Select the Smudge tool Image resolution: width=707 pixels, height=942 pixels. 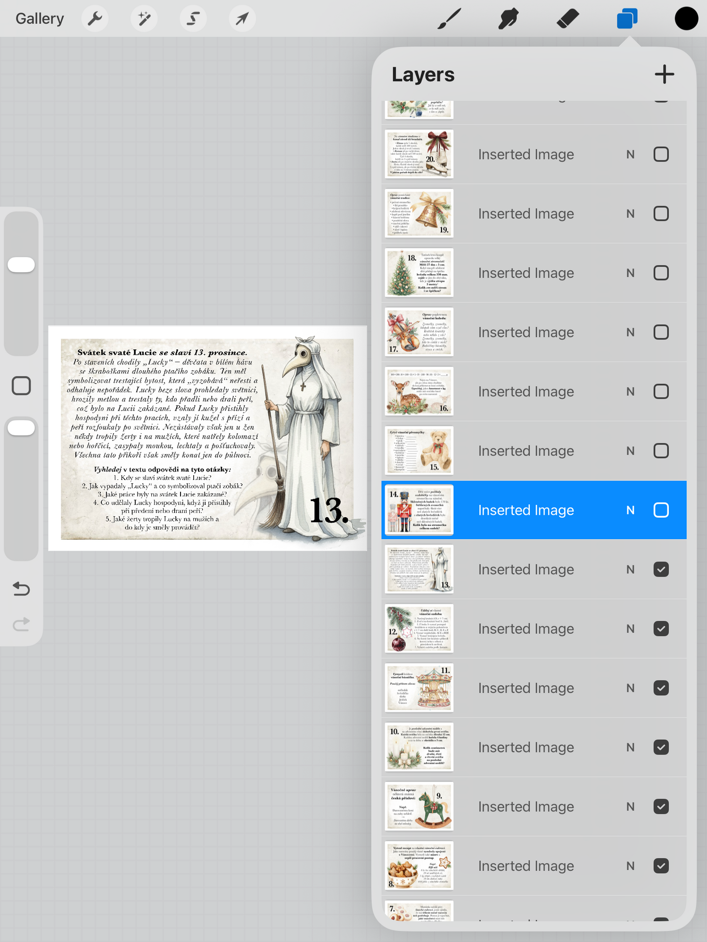click(508, 19)
